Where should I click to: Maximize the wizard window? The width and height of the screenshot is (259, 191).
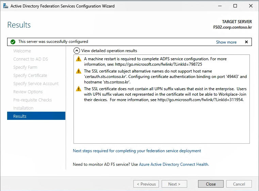(x=235, y=6)
